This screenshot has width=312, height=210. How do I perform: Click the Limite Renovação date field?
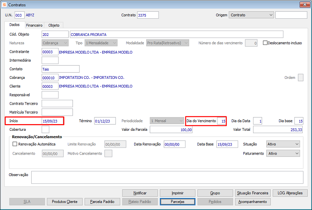(115, 144)
